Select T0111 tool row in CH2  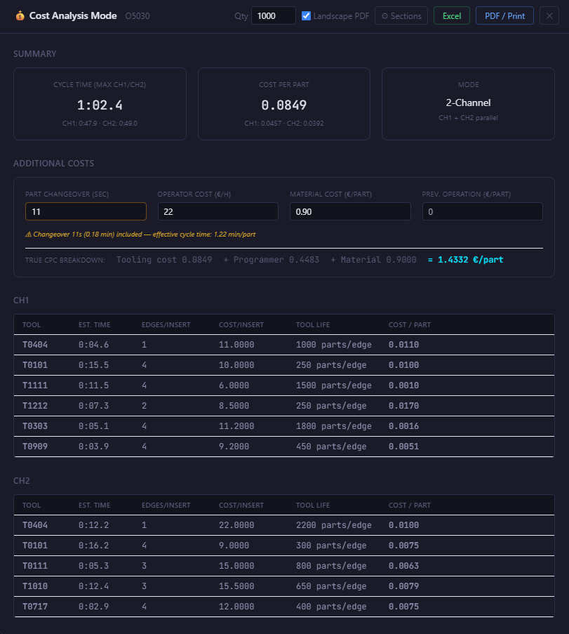pos(283,566)
